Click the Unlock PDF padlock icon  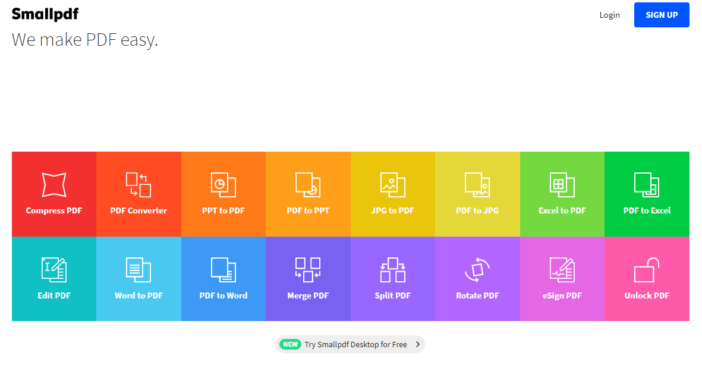point(647,270)
